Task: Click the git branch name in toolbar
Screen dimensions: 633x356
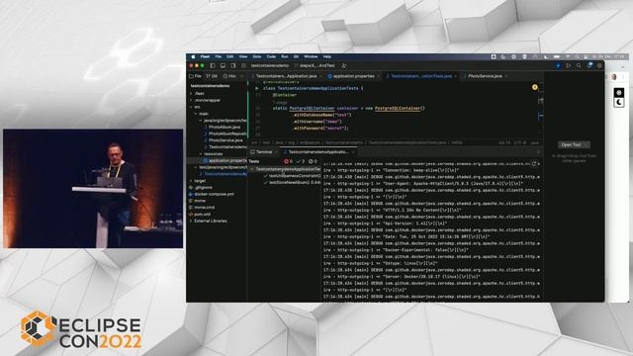Action: 316,66
